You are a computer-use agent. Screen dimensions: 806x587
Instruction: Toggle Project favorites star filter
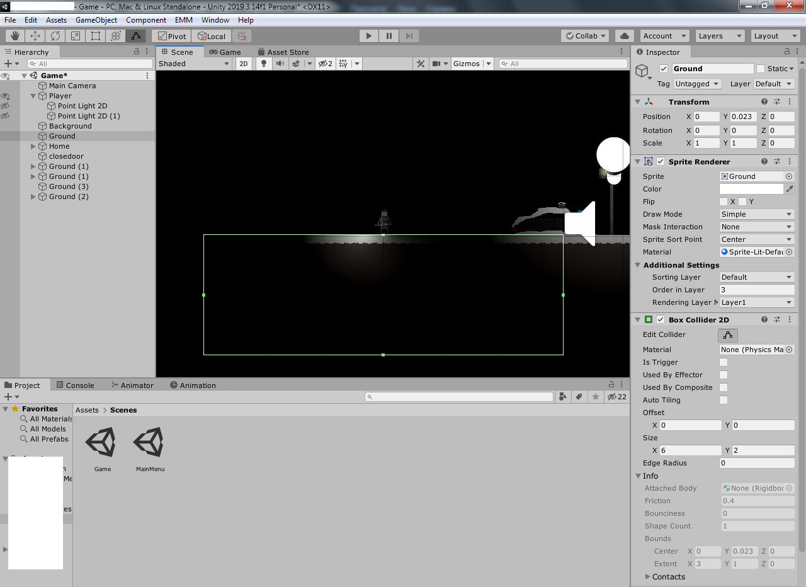(595, 397)
